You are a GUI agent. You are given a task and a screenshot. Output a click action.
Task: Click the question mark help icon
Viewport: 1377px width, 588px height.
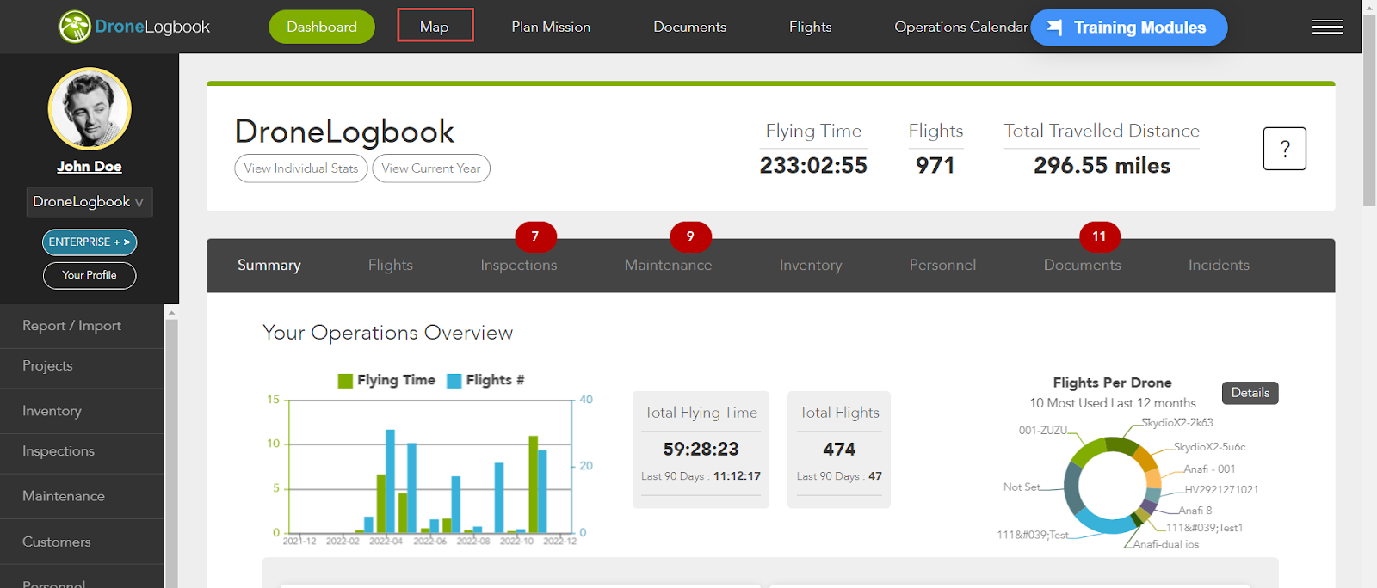coord(1284,149)
